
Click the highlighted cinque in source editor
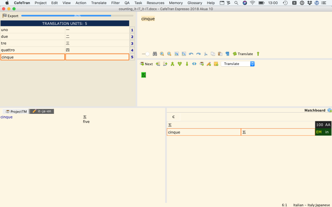tap(148, 19)
